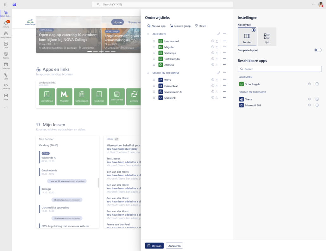Switch to the Home tab
This screenshot has width=326, height=251.
click(x=117, y=22)
